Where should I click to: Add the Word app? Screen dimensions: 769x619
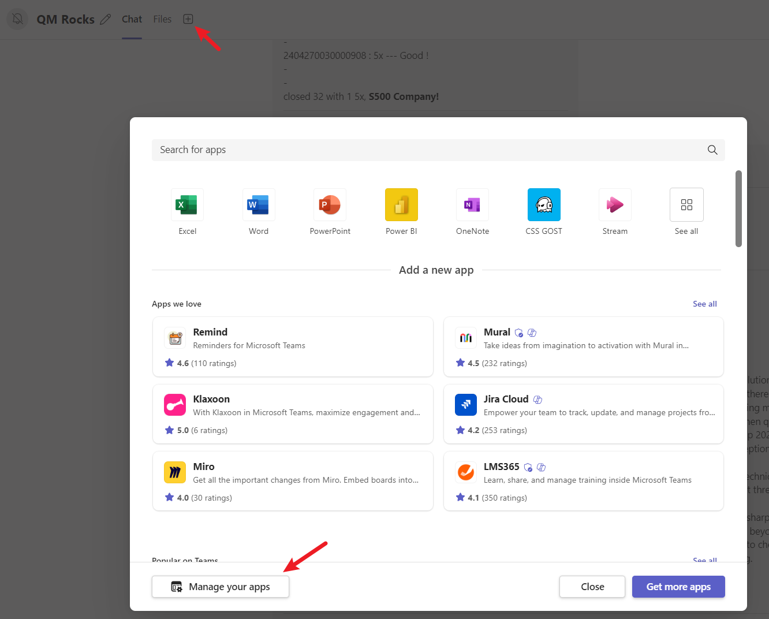(259, 205)
